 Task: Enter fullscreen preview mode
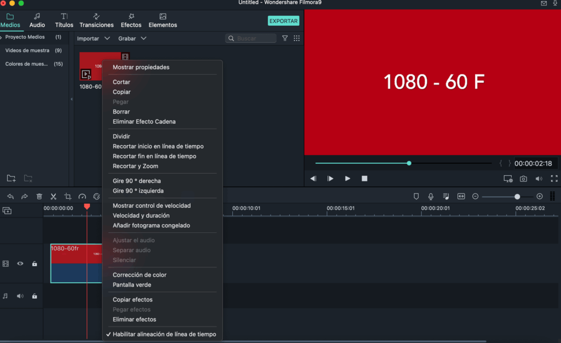pyautogui.click(x=554, y=178)
